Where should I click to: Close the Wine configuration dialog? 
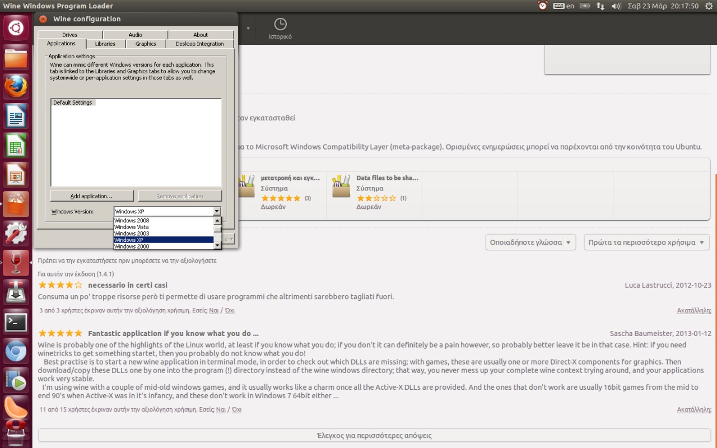pyautogui.click(x=43, y=19)
